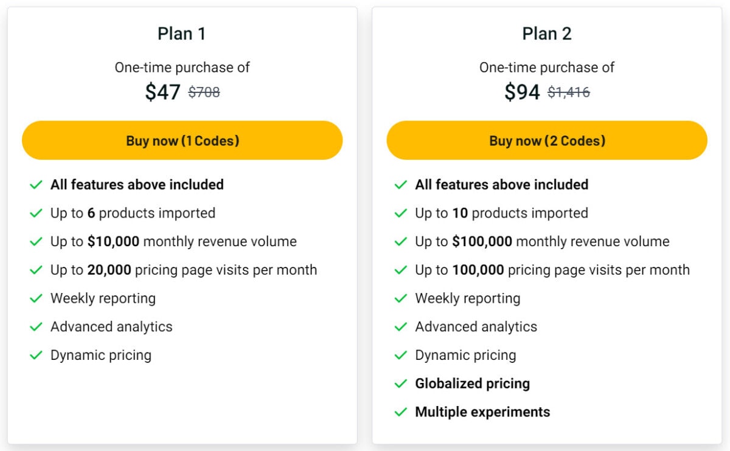Image resolution: width=730 pixels, height=451 pixels.
Task: Click the checkmark beside "Up to $100,000 monthly revenue volume"
Action: coord(401,241)
